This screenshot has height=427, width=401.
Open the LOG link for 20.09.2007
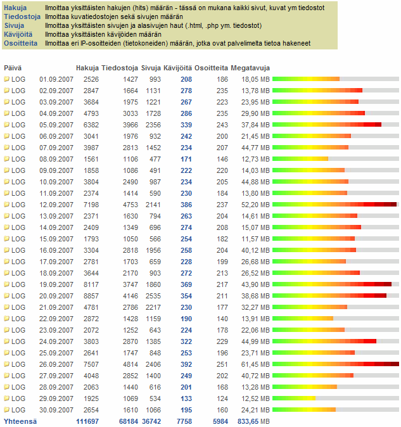[x=18, y=296]
